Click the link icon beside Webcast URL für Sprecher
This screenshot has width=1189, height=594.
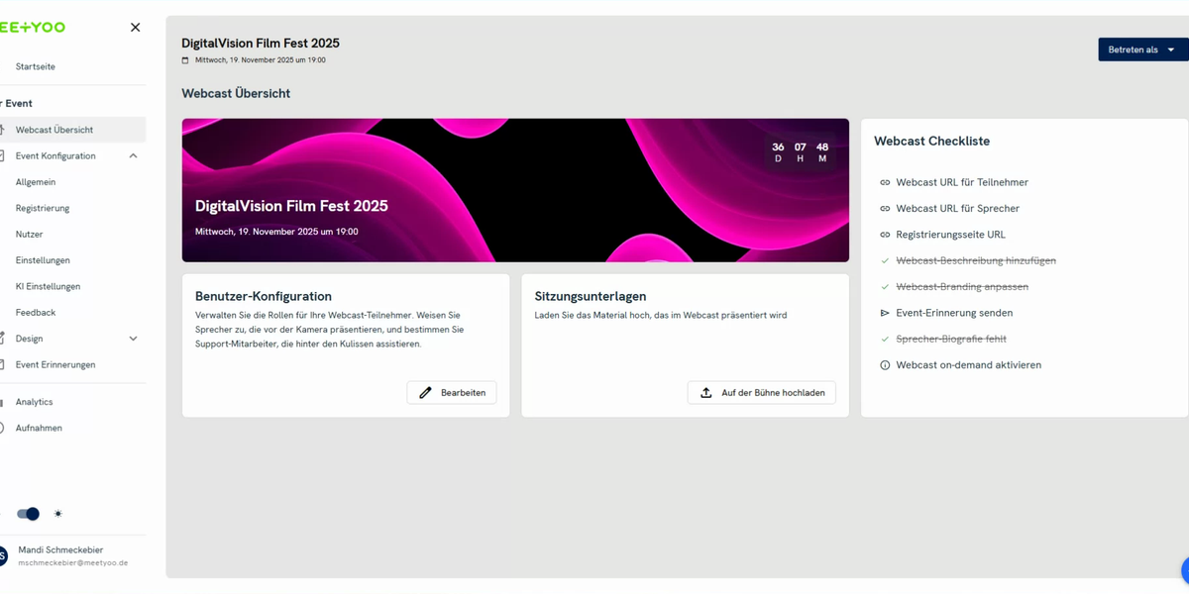pyautogui.click(x=885, y=209)
